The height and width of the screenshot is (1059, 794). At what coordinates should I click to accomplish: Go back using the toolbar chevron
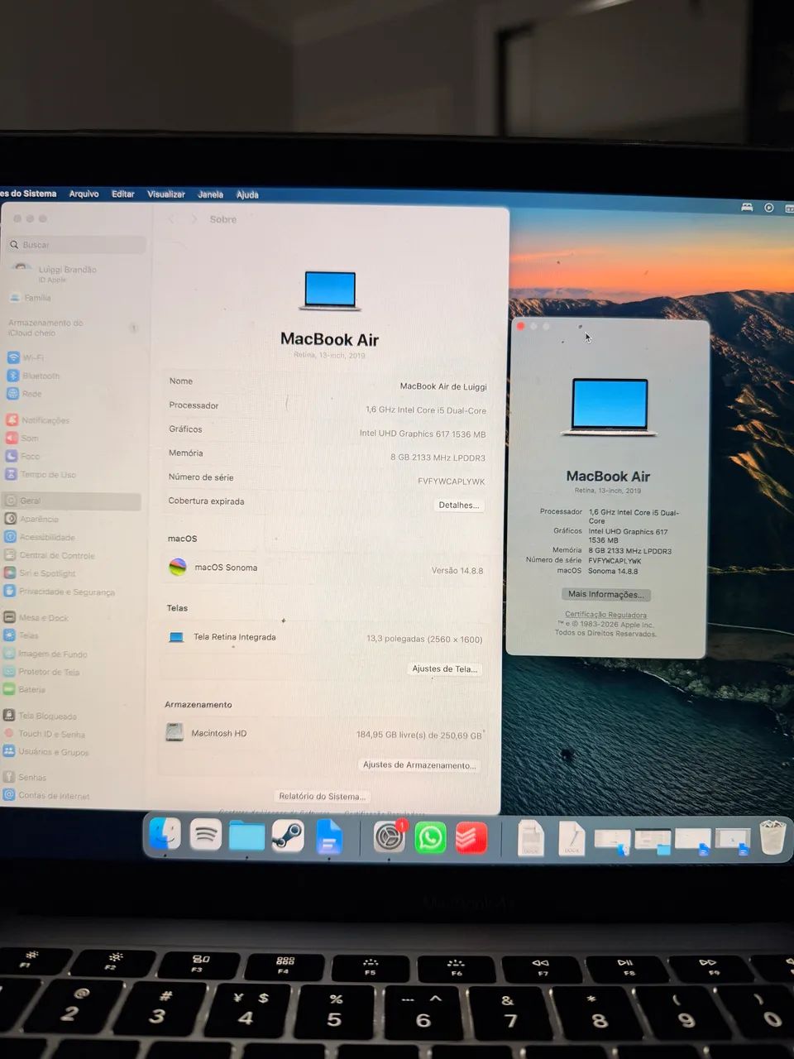pos(173,219)
